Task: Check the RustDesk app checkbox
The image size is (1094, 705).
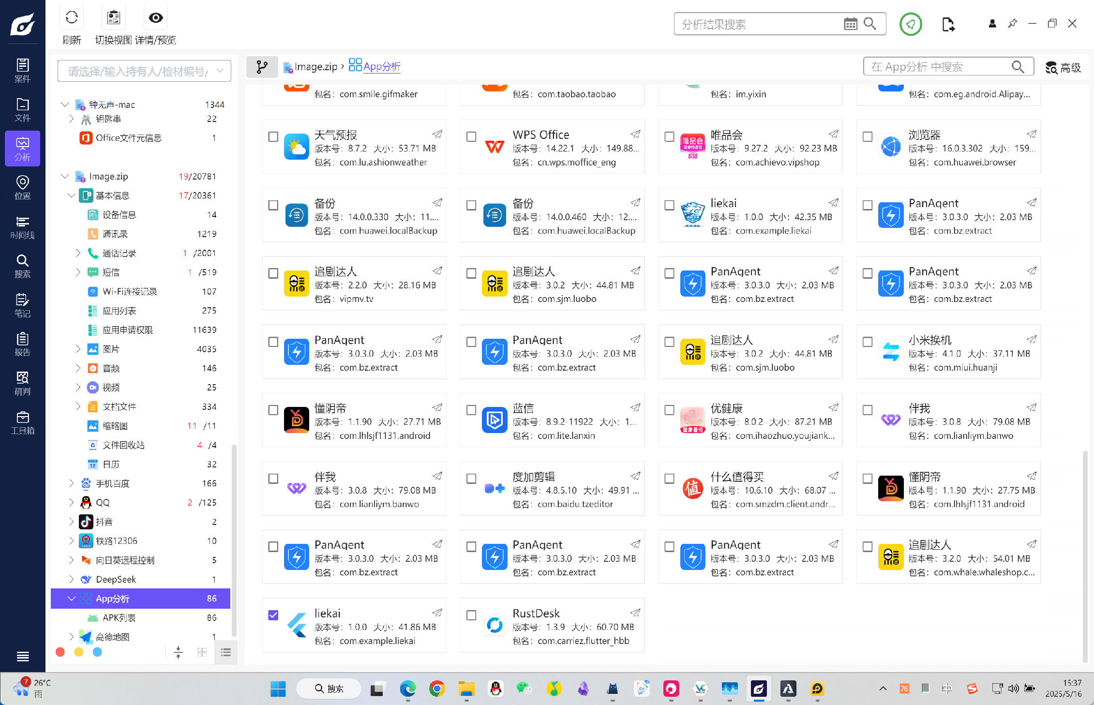Action: 471,615
